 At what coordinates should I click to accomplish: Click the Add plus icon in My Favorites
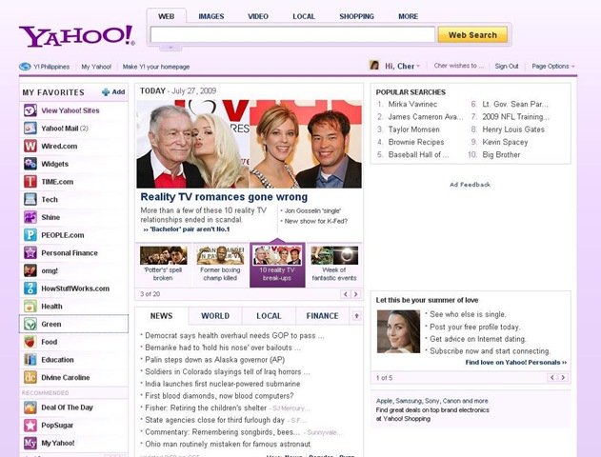pyautogui.click(x=106, y=92)
